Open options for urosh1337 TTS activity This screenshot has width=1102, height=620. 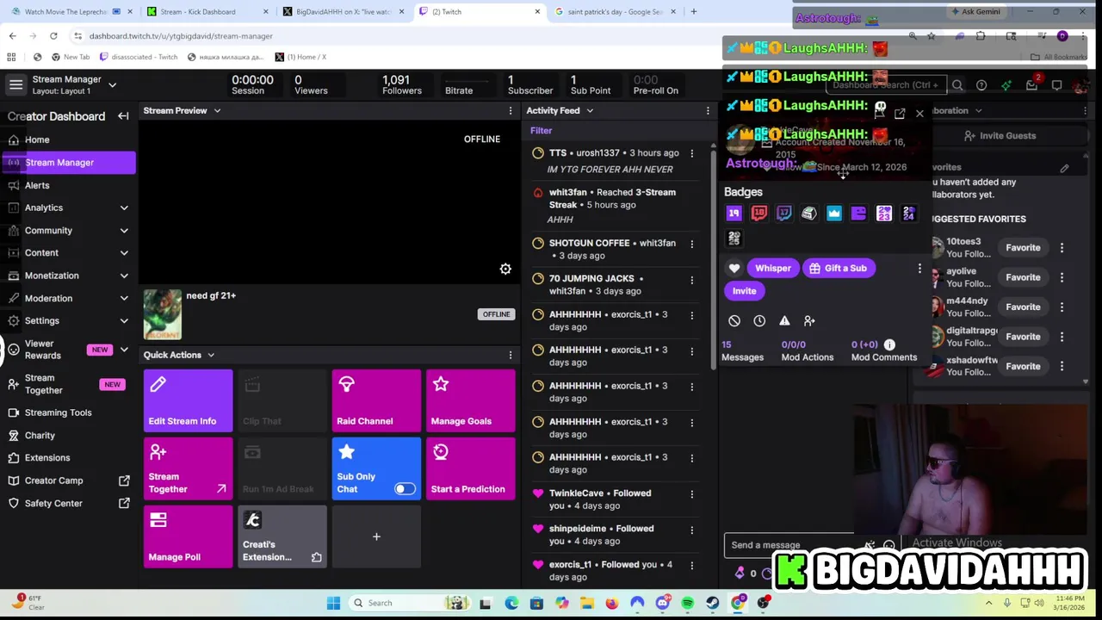click(x=691, y=153)
